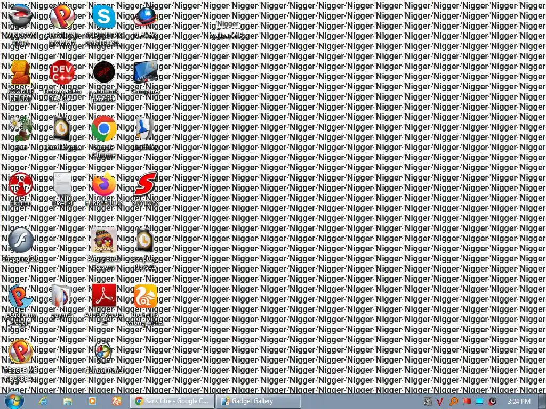The width and height of the screenshot is (546, 409).
Task: Click the Show desktop strip
Action: click(542, 401)
